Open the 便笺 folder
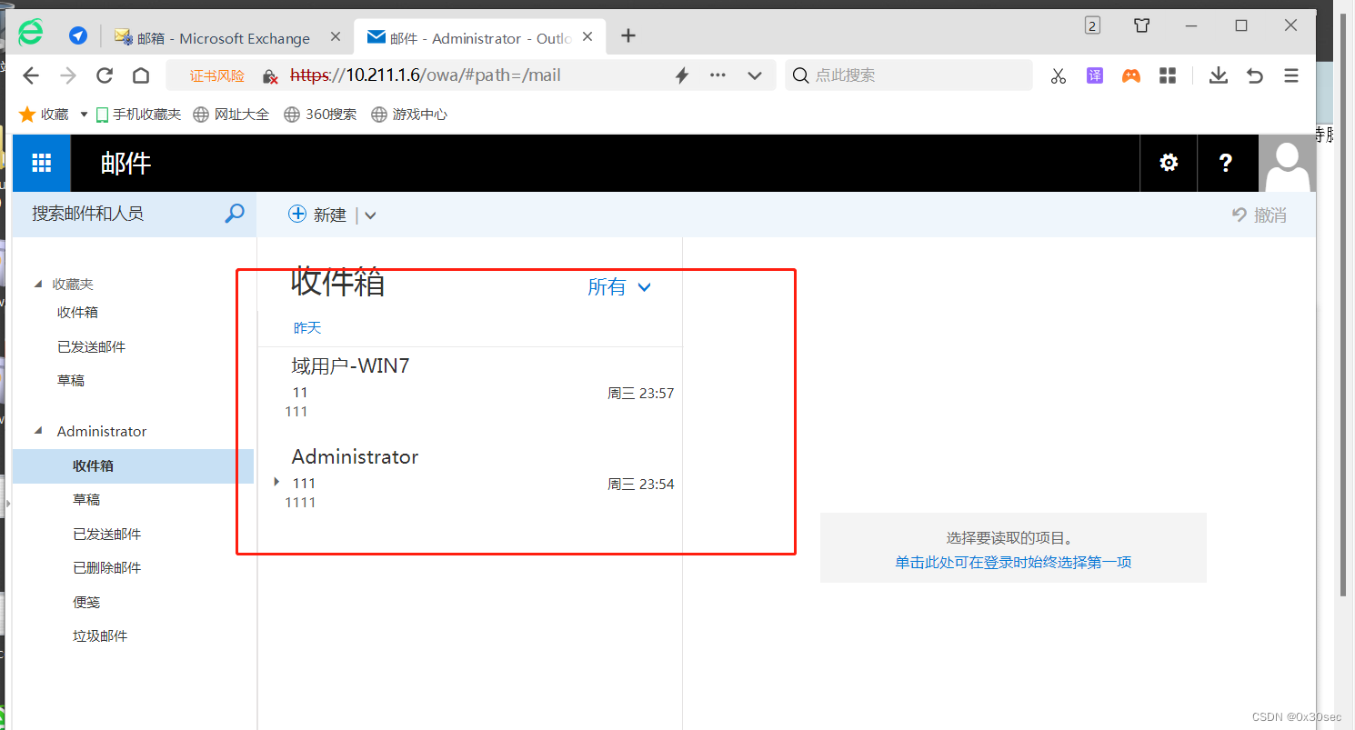 click(86, 602)
